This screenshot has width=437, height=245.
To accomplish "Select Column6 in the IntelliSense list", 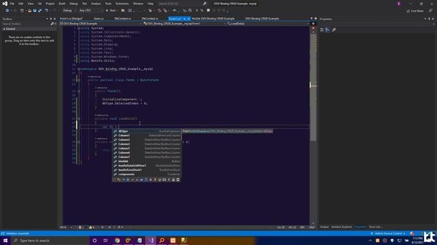I will [x=147, y=152].
